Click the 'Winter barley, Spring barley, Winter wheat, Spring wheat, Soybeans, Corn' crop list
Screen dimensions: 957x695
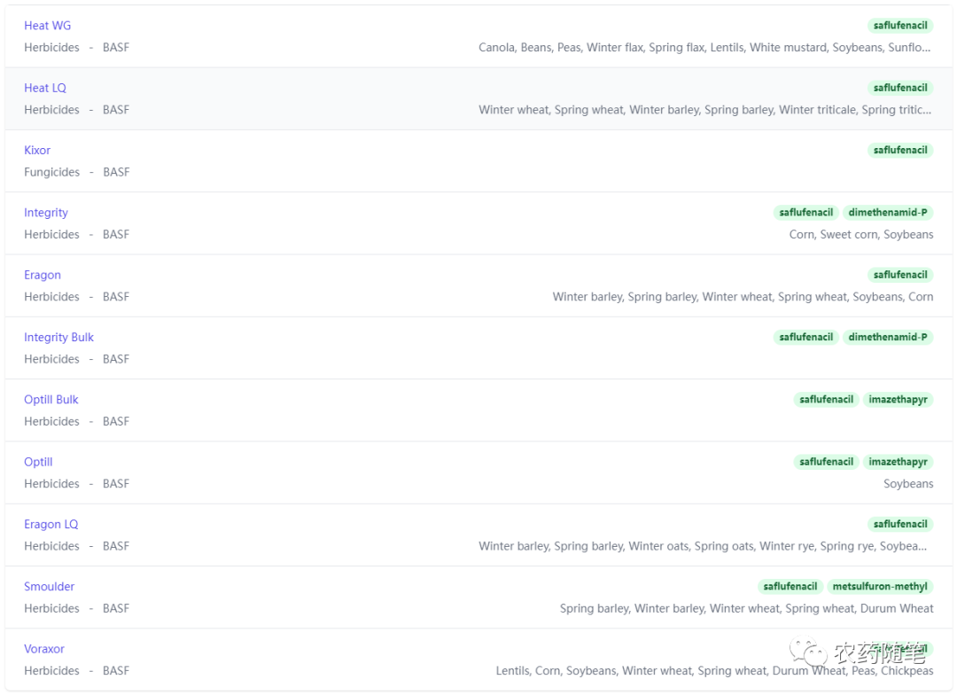[x=743, y=297]
